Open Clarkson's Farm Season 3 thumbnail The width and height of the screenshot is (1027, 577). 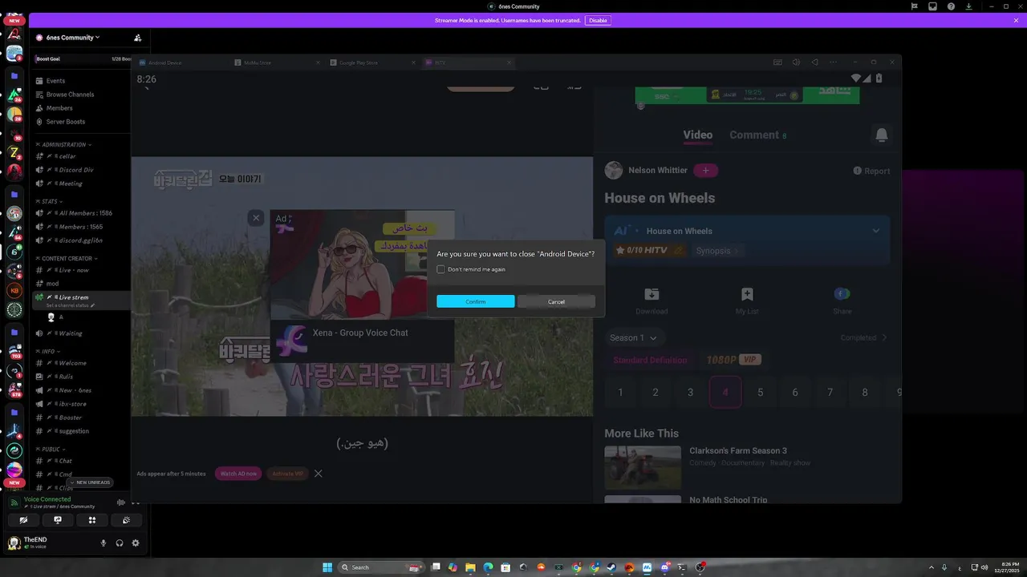pyautogui.click(x=643, y=467)
